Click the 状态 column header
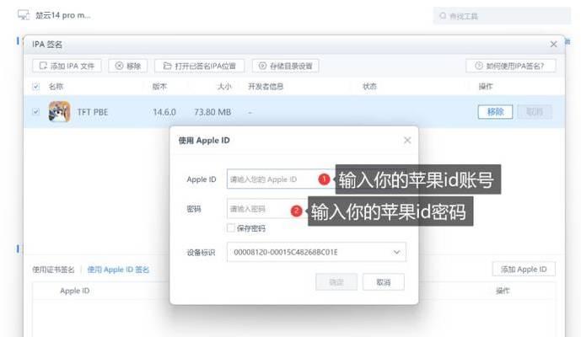 [369, 87]
